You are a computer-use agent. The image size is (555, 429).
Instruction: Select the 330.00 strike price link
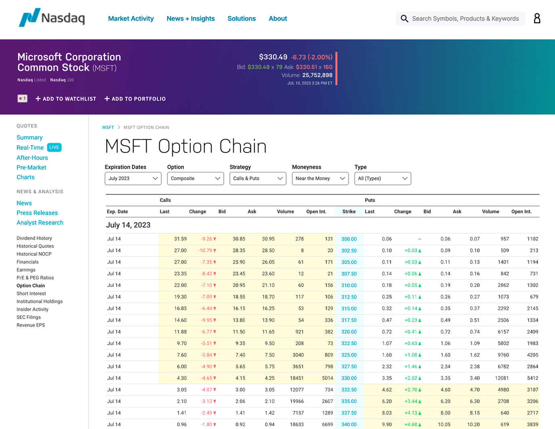tap(349, 378)
